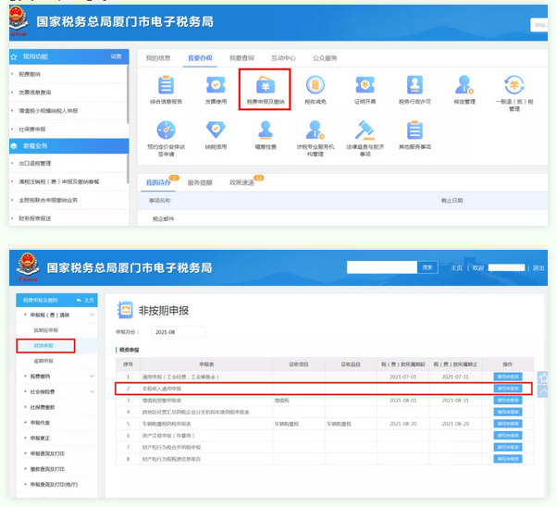The width and height of the screenshot is (557, 507).
Task: Open 税务行政许可 icon
Action: (415, 87)
